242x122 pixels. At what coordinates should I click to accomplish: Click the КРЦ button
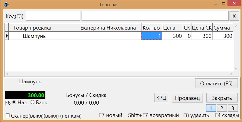click(161, 97)
